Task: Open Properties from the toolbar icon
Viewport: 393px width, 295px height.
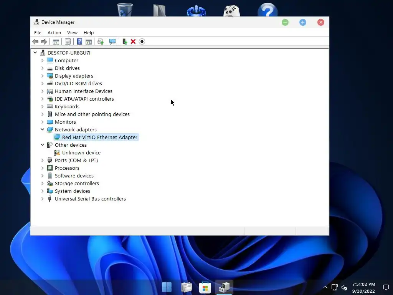Action: (68, 41)
